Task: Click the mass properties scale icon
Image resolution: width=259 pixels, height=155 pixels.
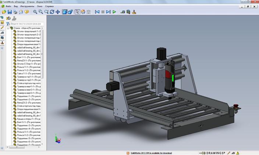Action: [x=89, y=12]
